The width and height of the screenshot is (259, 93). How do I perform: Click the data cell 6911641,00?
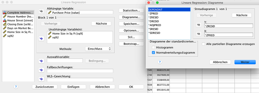(161, 90)
